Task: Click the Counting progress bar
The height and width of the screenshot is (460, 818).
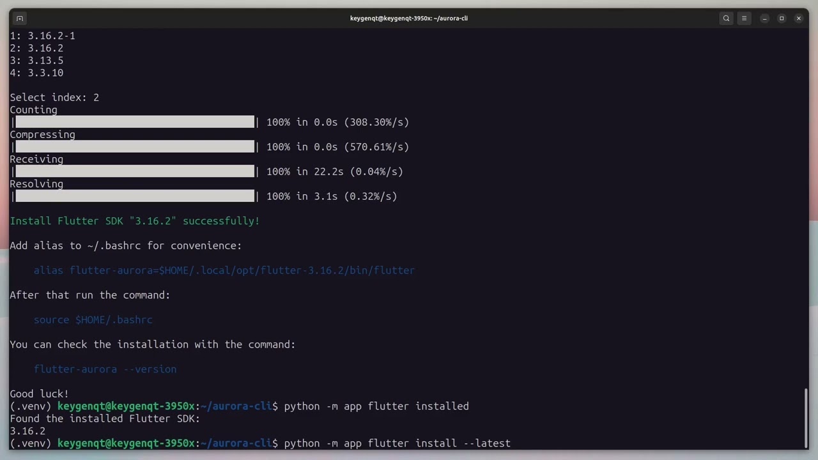Action: pyautogui.click(x=135, y=122)
